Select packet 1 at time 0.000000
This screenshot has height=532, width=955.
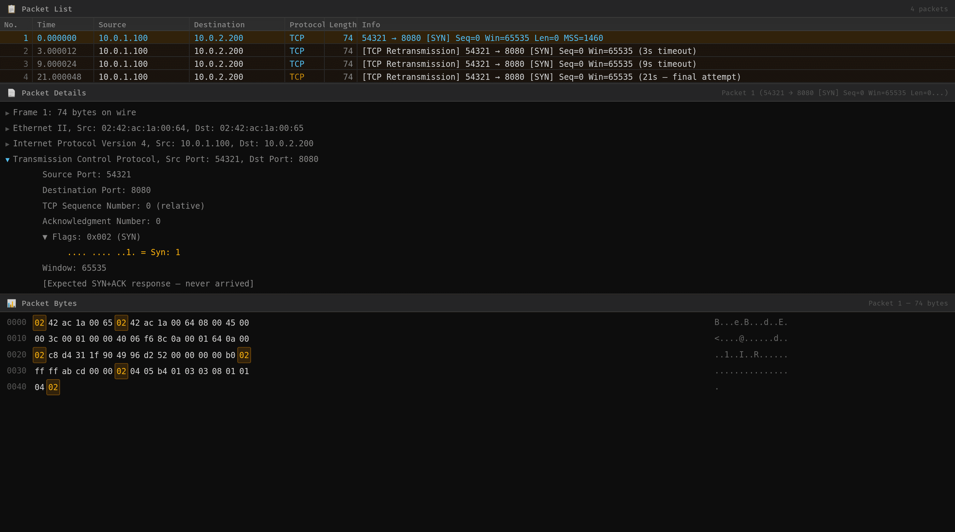click(477, 38)
